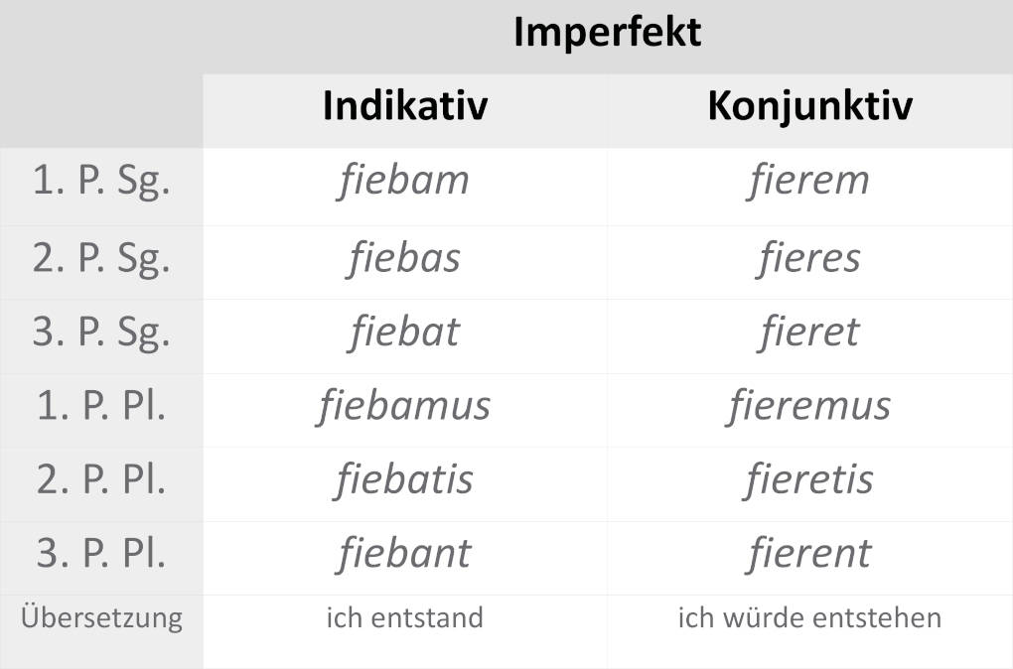The height and width of the screenshot is (669, 1013).
Task: Select the '2. P. Pl.' row label
Action: tap(101, 479)
